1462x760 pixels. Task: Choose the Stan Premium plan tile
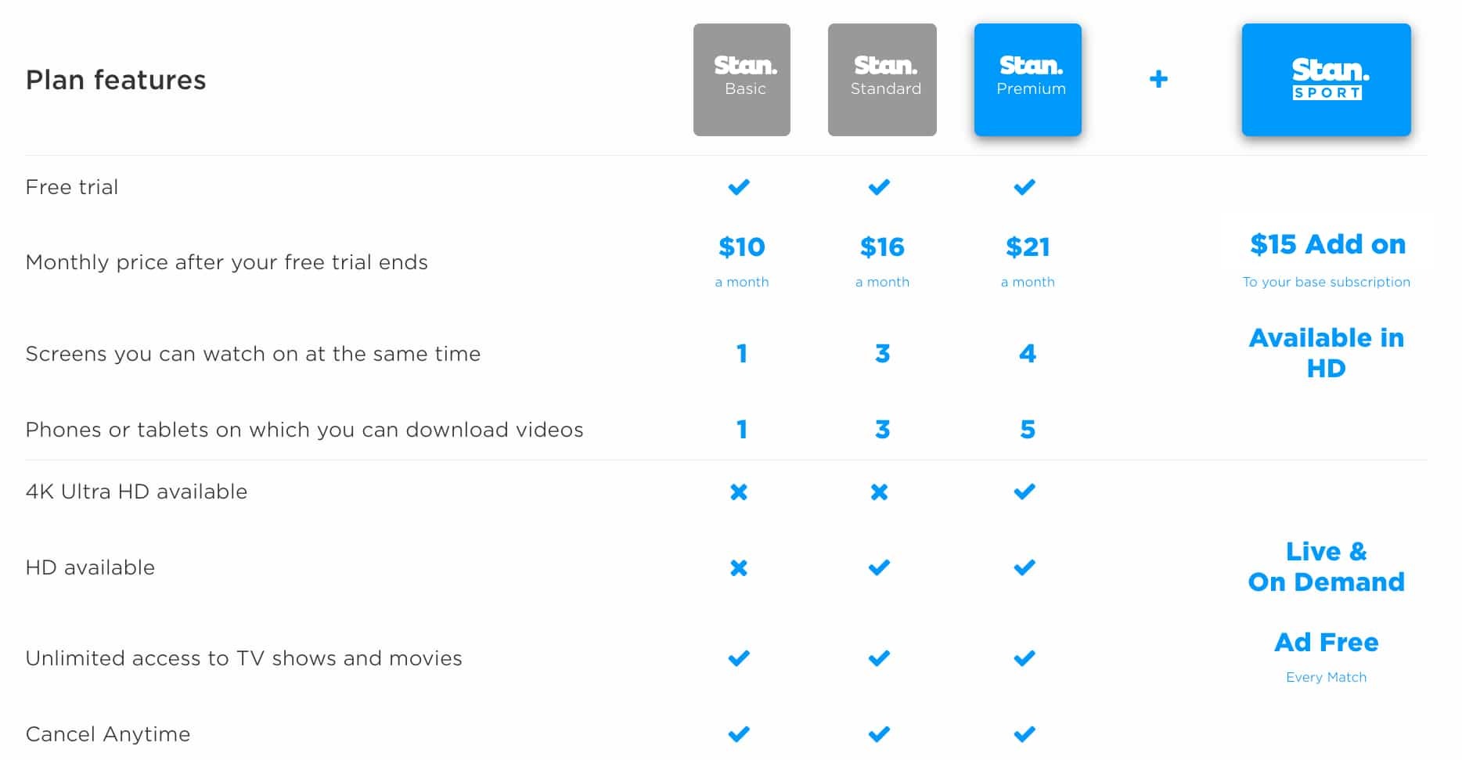1028,79
